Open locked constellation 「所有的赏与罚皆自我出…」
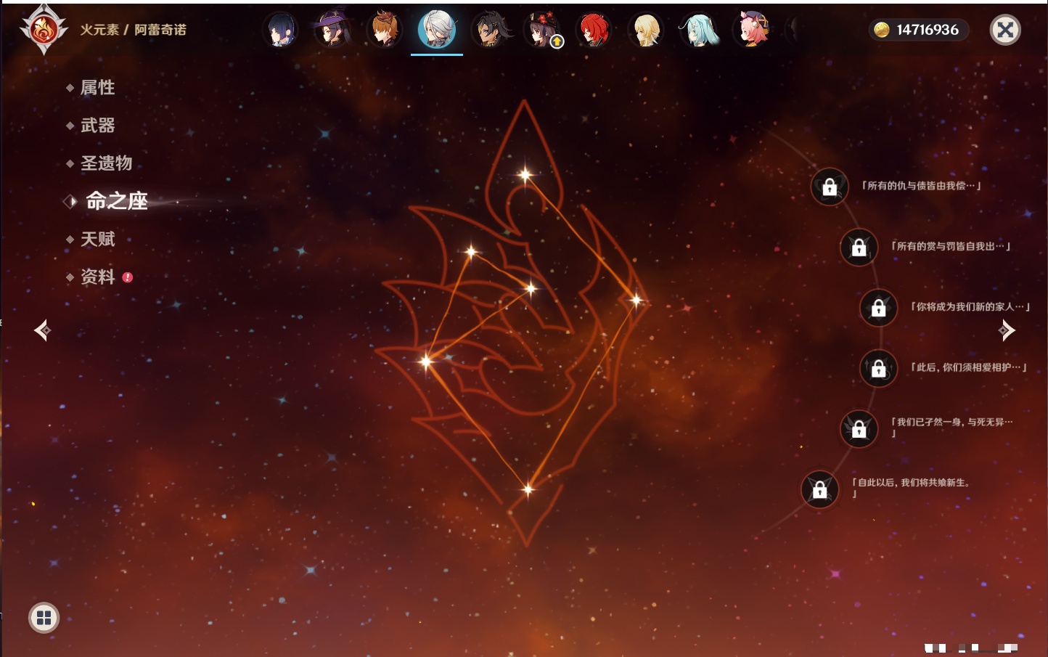The image size is (1048, 657). 859,247
